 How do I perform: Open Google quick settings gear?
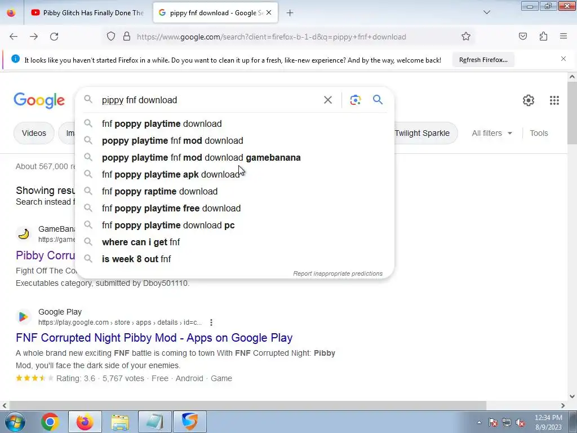(x=529, y=100)
